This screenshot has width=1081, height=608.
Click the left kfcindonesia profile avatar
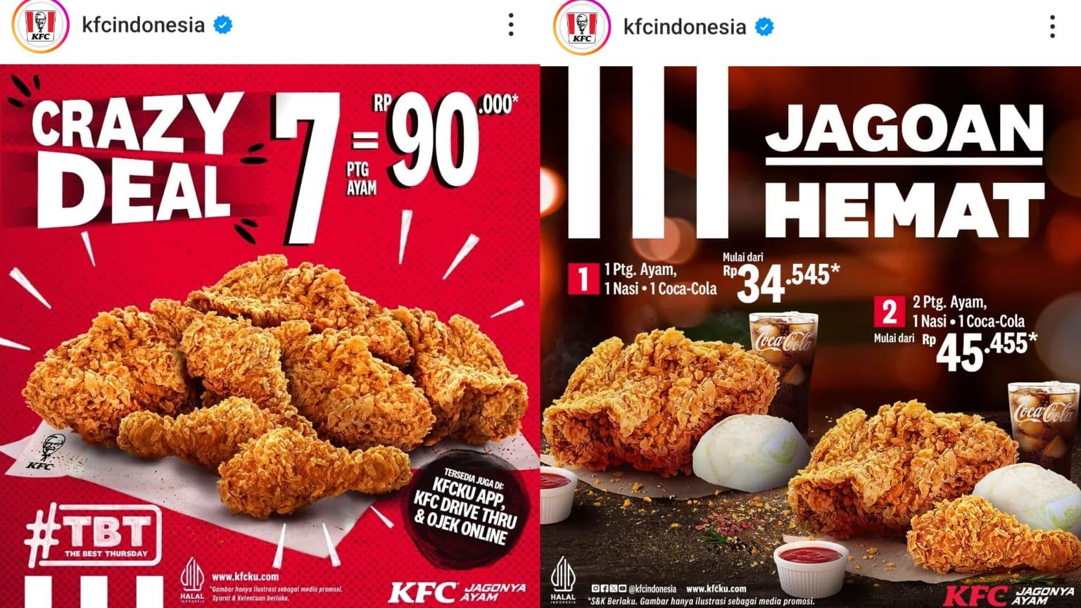tap(41, 25)
